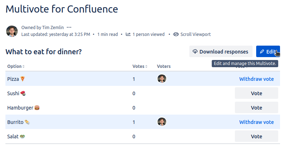The image size is (284, 148).
Task: Click the page views analytics chart icon
Action: (128, 34)
